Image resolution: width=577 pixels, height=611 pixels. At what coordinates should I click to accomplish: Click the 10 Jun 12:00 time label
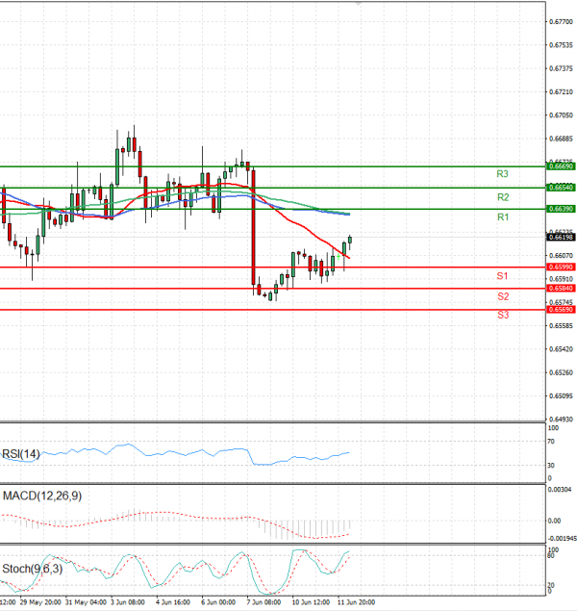311,602
